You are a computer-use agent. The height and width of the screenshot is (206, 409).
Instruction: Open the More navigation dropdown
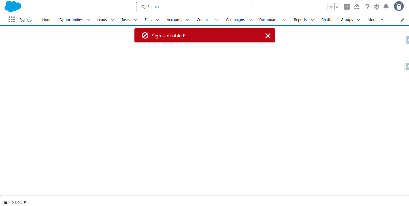(x=375, y=20)
